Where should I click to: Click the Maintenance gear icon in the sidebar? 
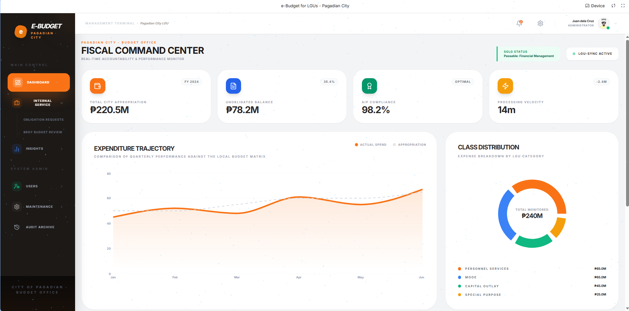[16, 207]
